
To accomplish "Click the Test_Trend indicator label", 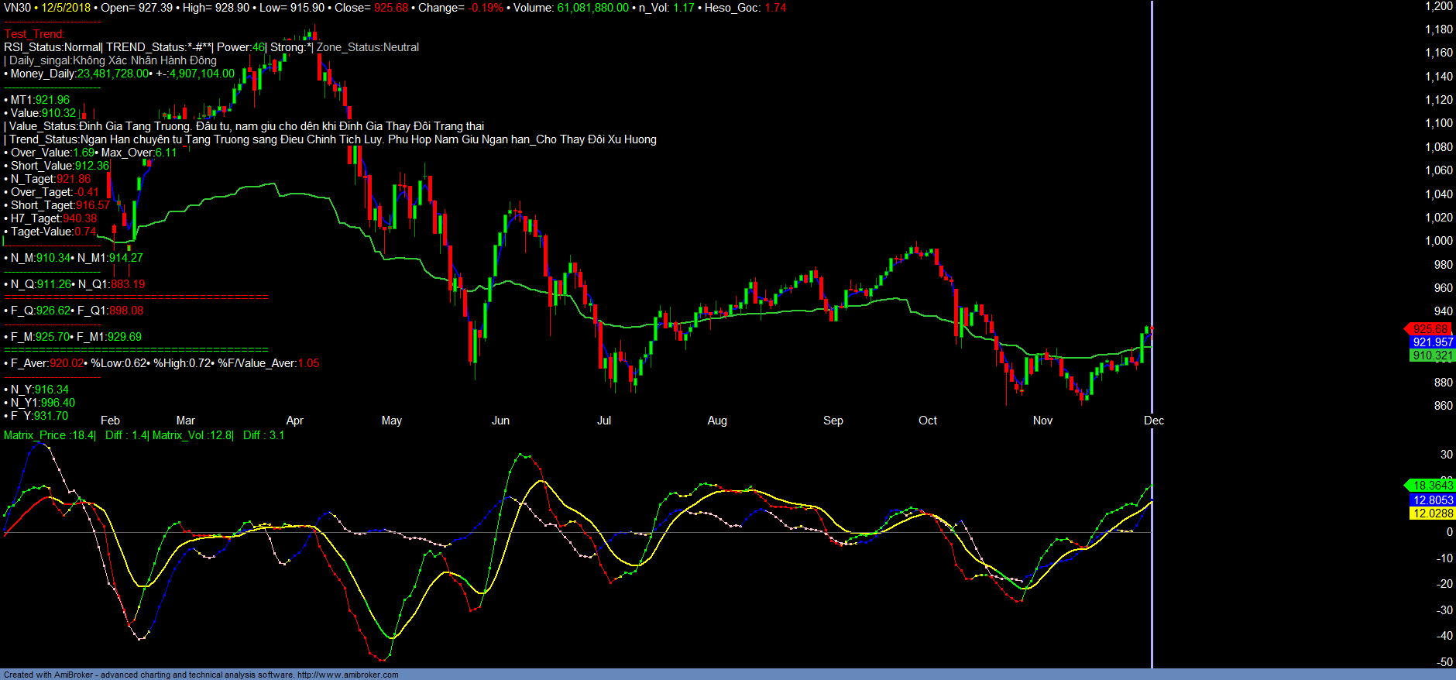I will [34, 34].
